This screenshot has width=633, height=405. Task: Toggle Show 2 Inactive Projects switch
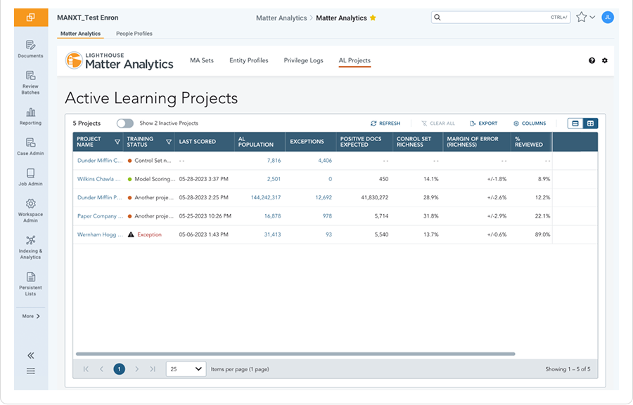click(125, 124)
